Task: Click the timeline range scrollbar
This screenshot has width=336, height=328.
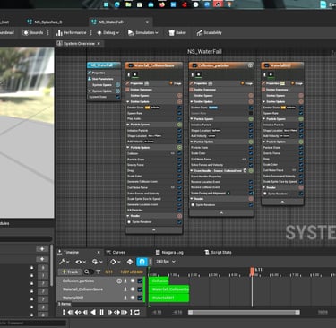Action: click(244, 312)
